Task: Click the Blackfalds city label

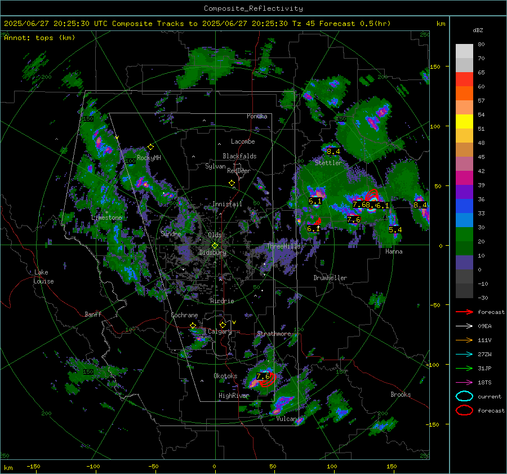Action: point(239,156)
